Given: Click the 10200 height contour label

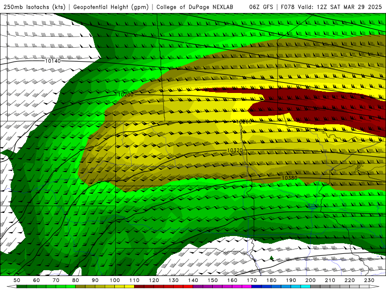Looking at the screenshot, I should [125, 94].
